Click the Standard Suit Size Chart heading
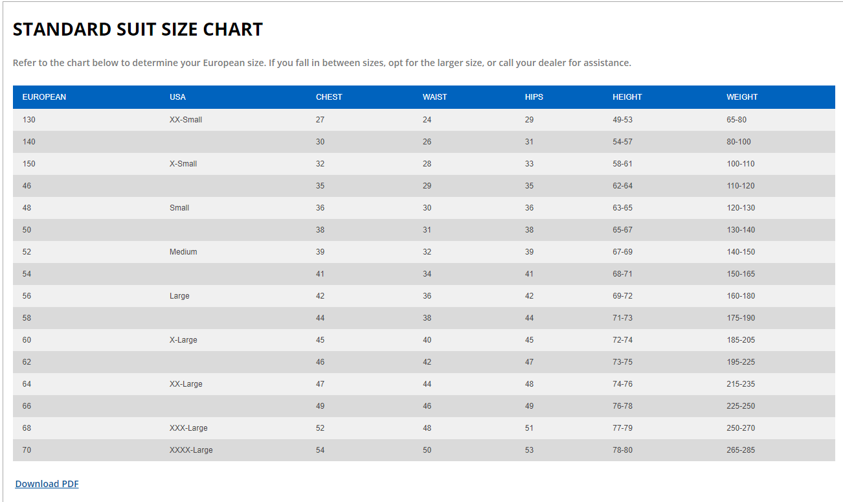 [x=138, y=29]
